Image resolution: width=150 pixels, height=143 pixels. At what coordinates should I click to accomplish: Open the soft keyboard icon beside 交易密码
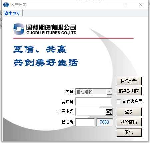[x=109, y=112]
